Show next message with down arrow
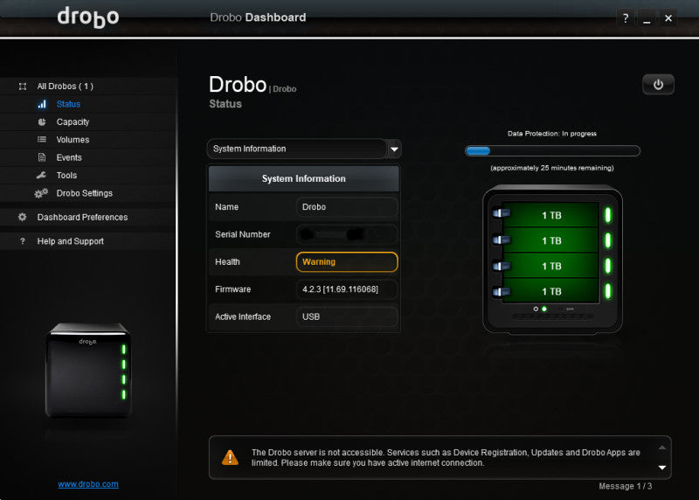The image size is (699, 500). [662, 468]
